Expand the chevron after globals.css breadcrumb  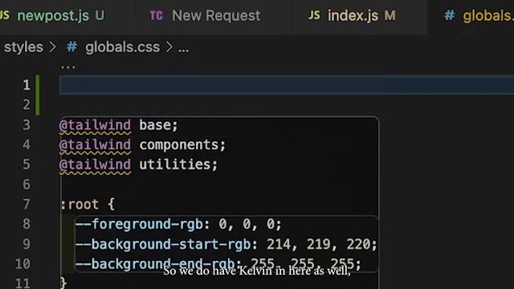(x=169, y=47)
